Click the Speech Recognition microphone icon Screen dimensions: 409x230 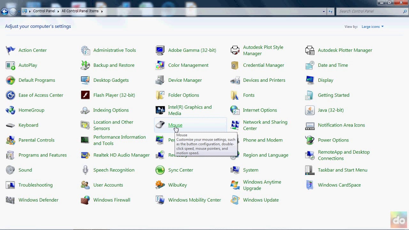click(85, 170)
